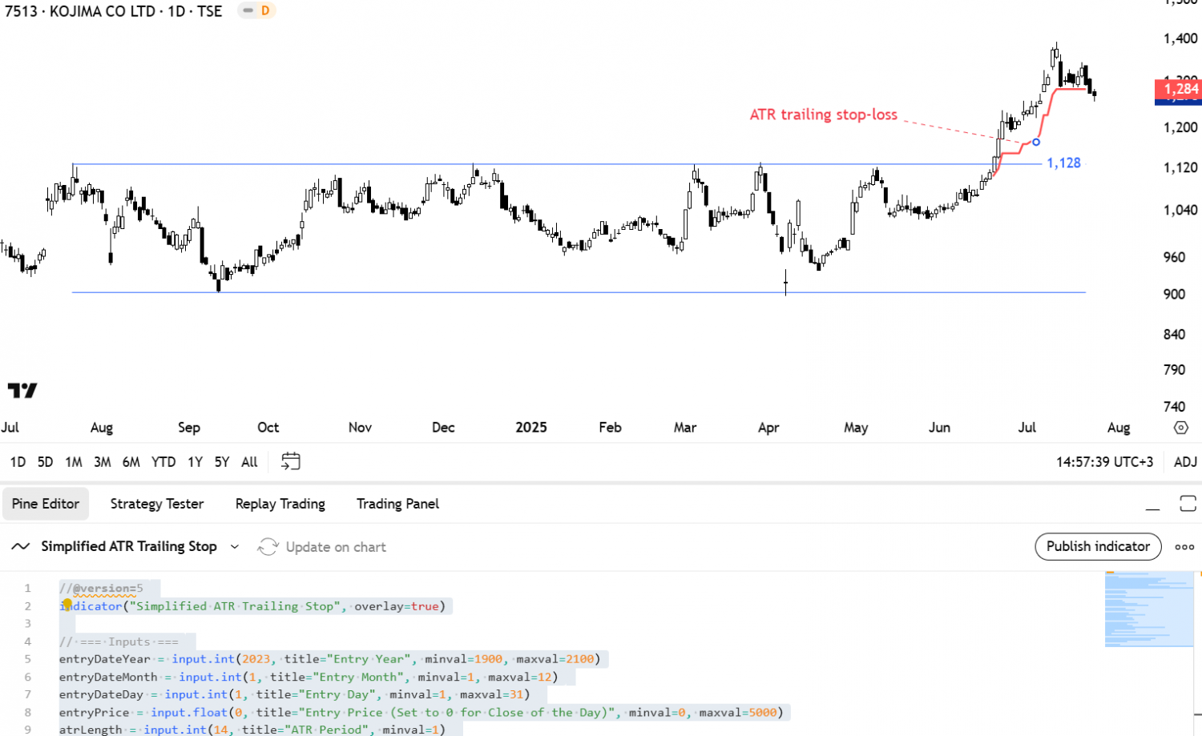Screen dimensions: 1202x736
Task: Toggle 'ADJ' adjusted data mode
Action: tap(1184, 461)
